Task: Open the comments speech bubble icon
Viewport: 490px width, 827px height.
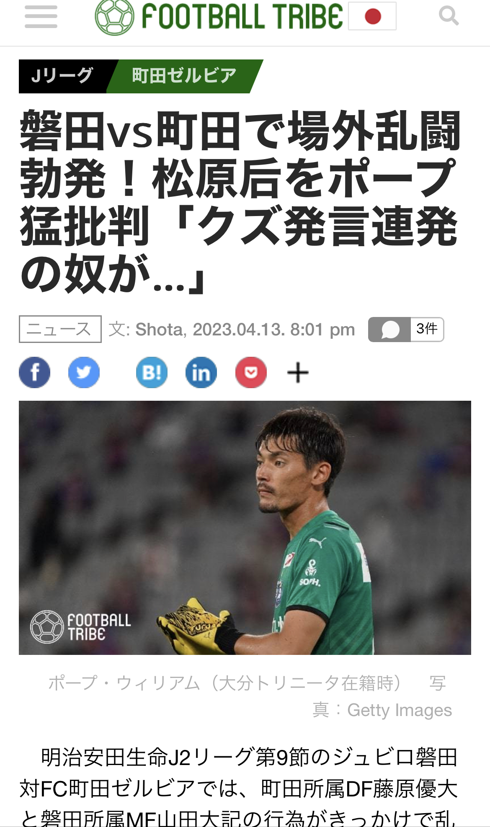Action: 389,330
